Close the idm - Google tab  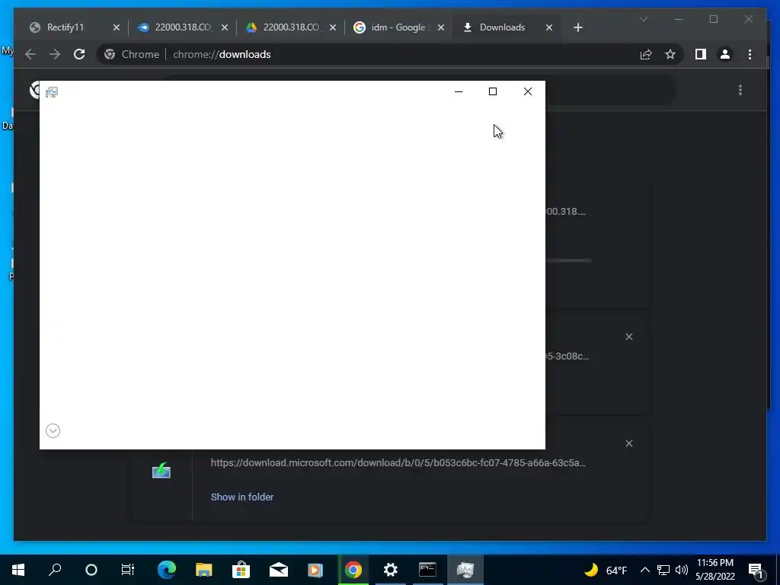[x=441, y=27]
